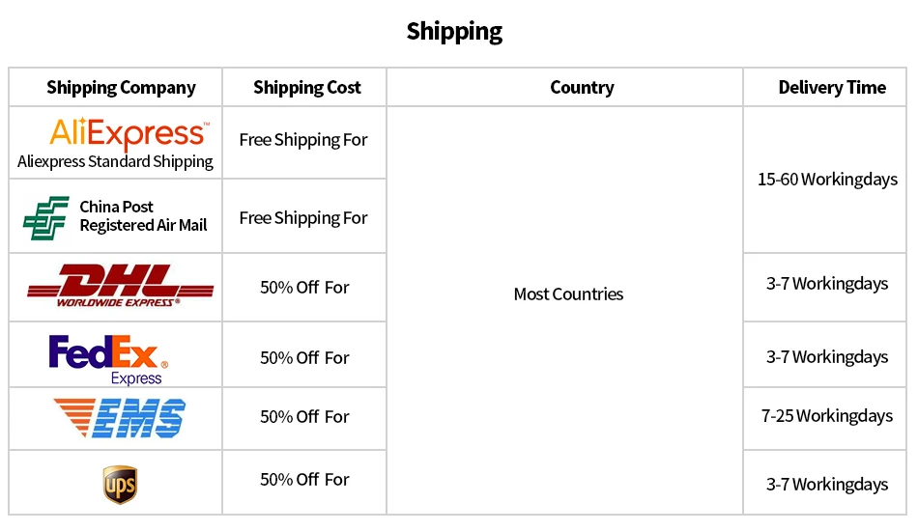The height and width of the screenshot is (531, 918).
Task: Click Free Shipping For in China Post row
Action: click(x=303, y=218)
